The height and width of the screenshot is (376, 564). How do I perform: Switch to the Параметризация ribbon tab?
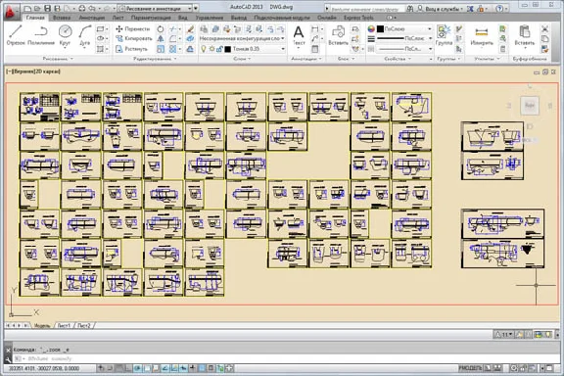tap(151, 18)
